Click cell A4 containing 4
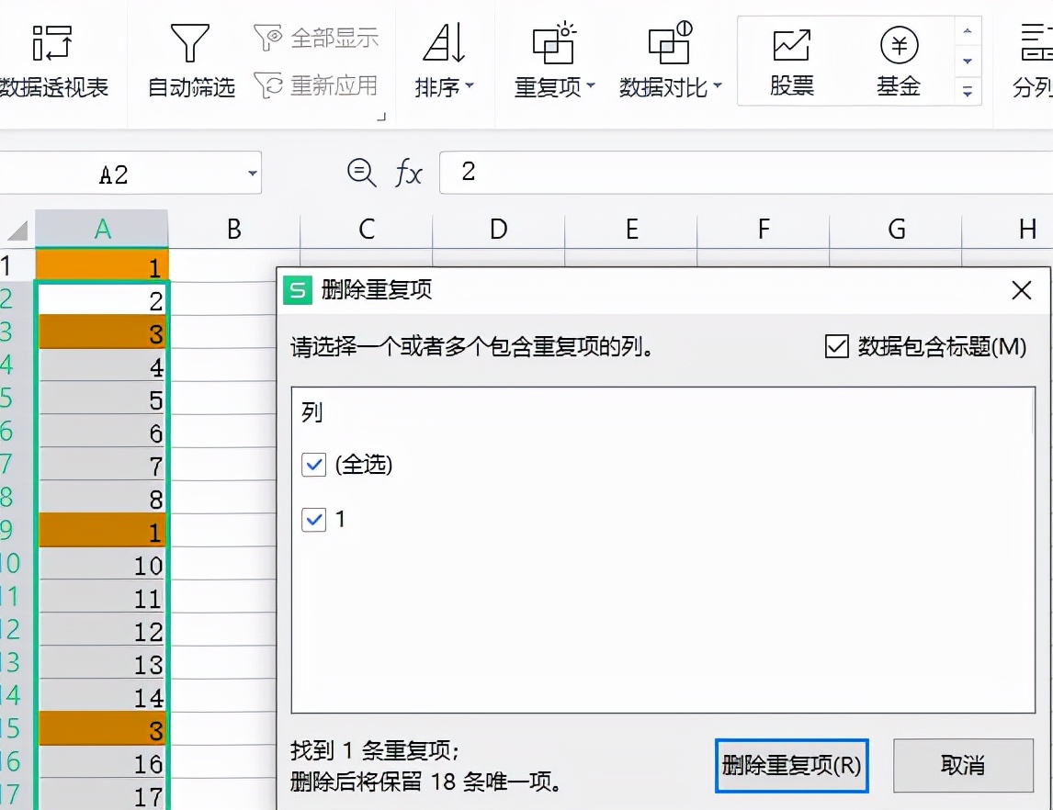1053x810 pixels. 101,366
